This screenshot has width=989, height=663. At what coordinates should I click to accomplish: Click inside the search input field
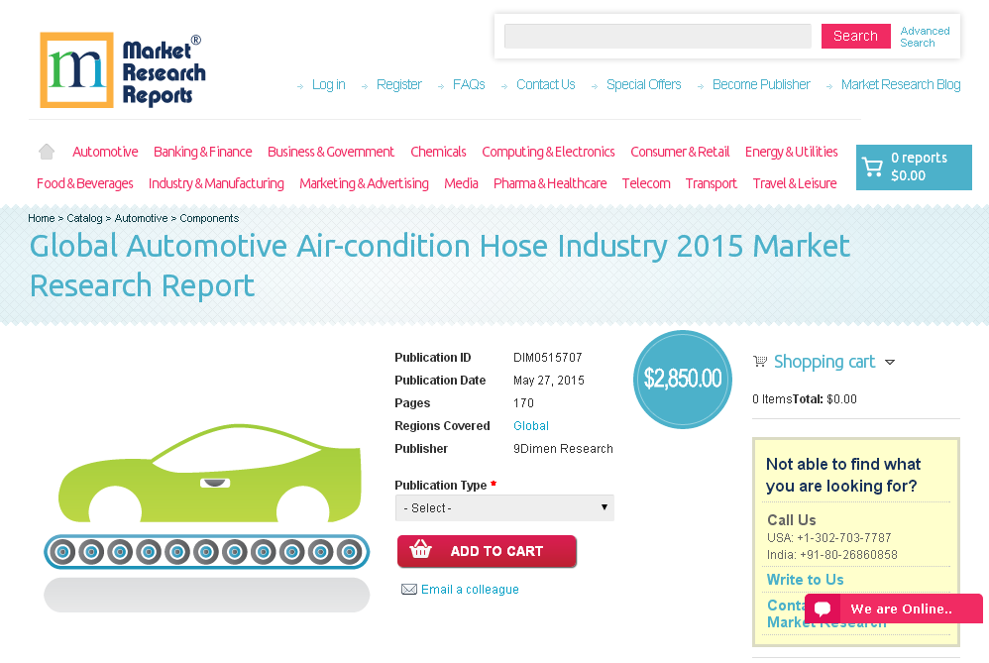657,35
